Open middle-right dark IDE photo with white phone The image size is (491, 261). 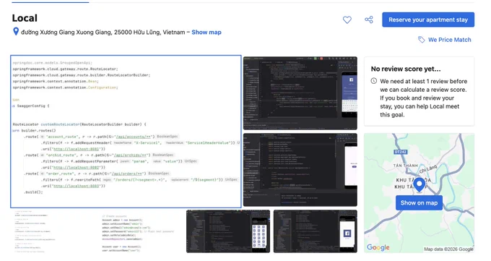(300, 170)
